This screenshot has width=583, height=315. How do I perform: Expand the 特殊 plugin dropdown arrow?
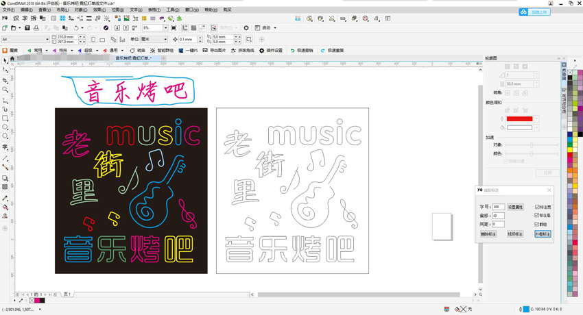pyautogui.click(x=72, y=51)
